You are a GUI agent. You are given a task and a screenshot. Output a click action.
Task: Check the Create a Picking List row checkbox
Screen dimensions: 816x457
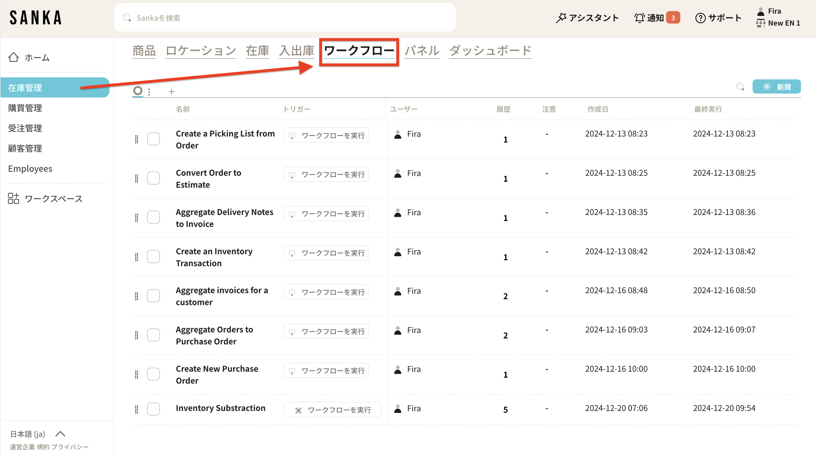pos(153,139)
